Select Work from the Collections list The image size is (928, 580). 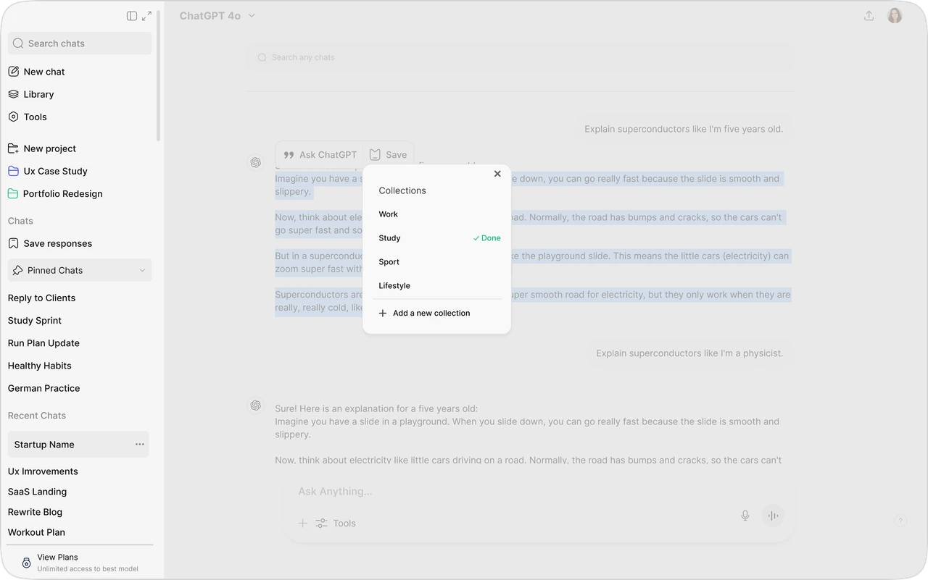coord(389,214)
